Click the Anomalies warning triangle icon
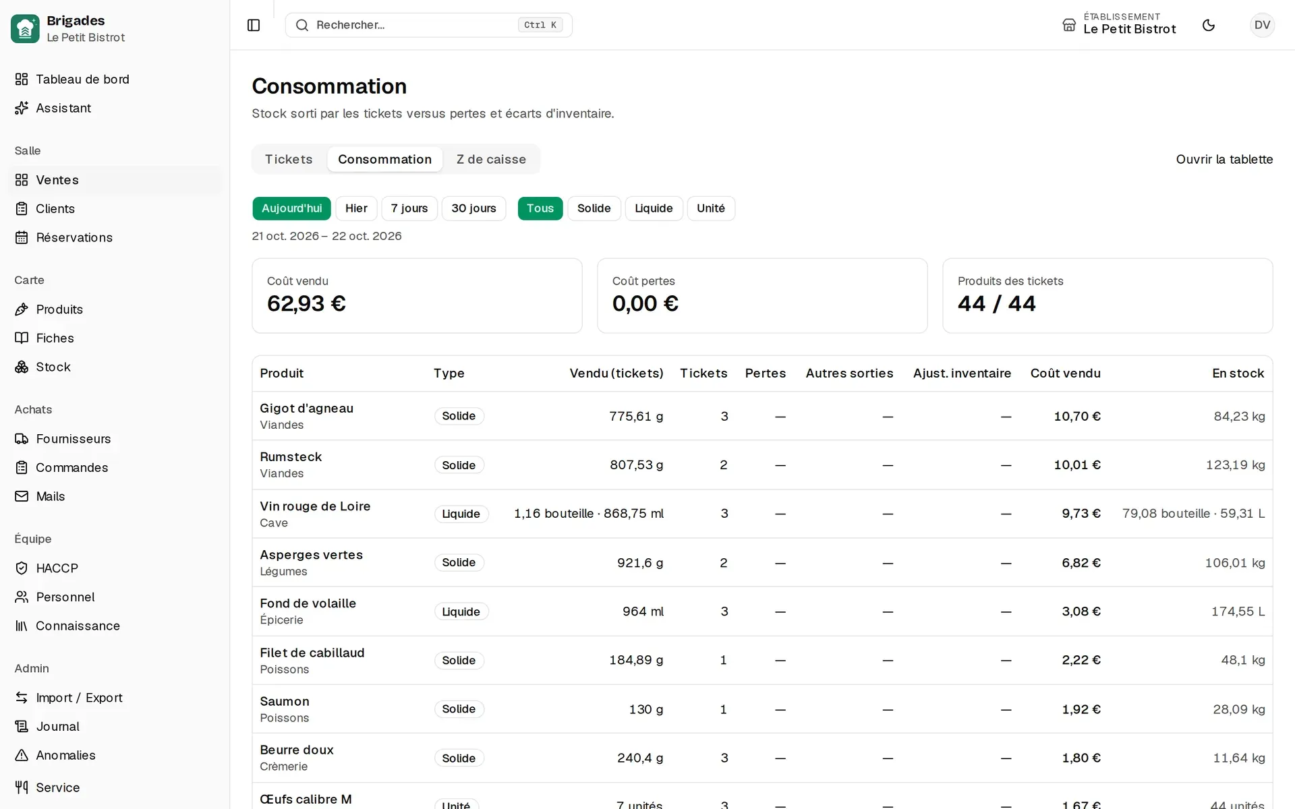1295x809 pixels. (22, 755)
